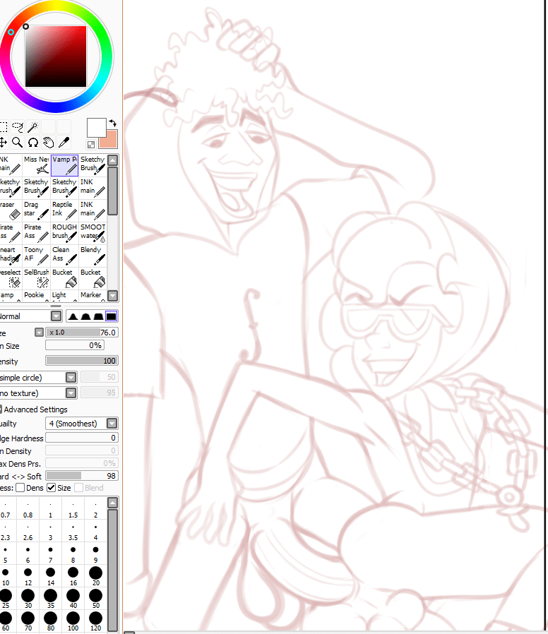Image resolution: width=548 pixels, height=634 pixels.
Task: Pick brush size preset 35
Action: pos(51,599)
